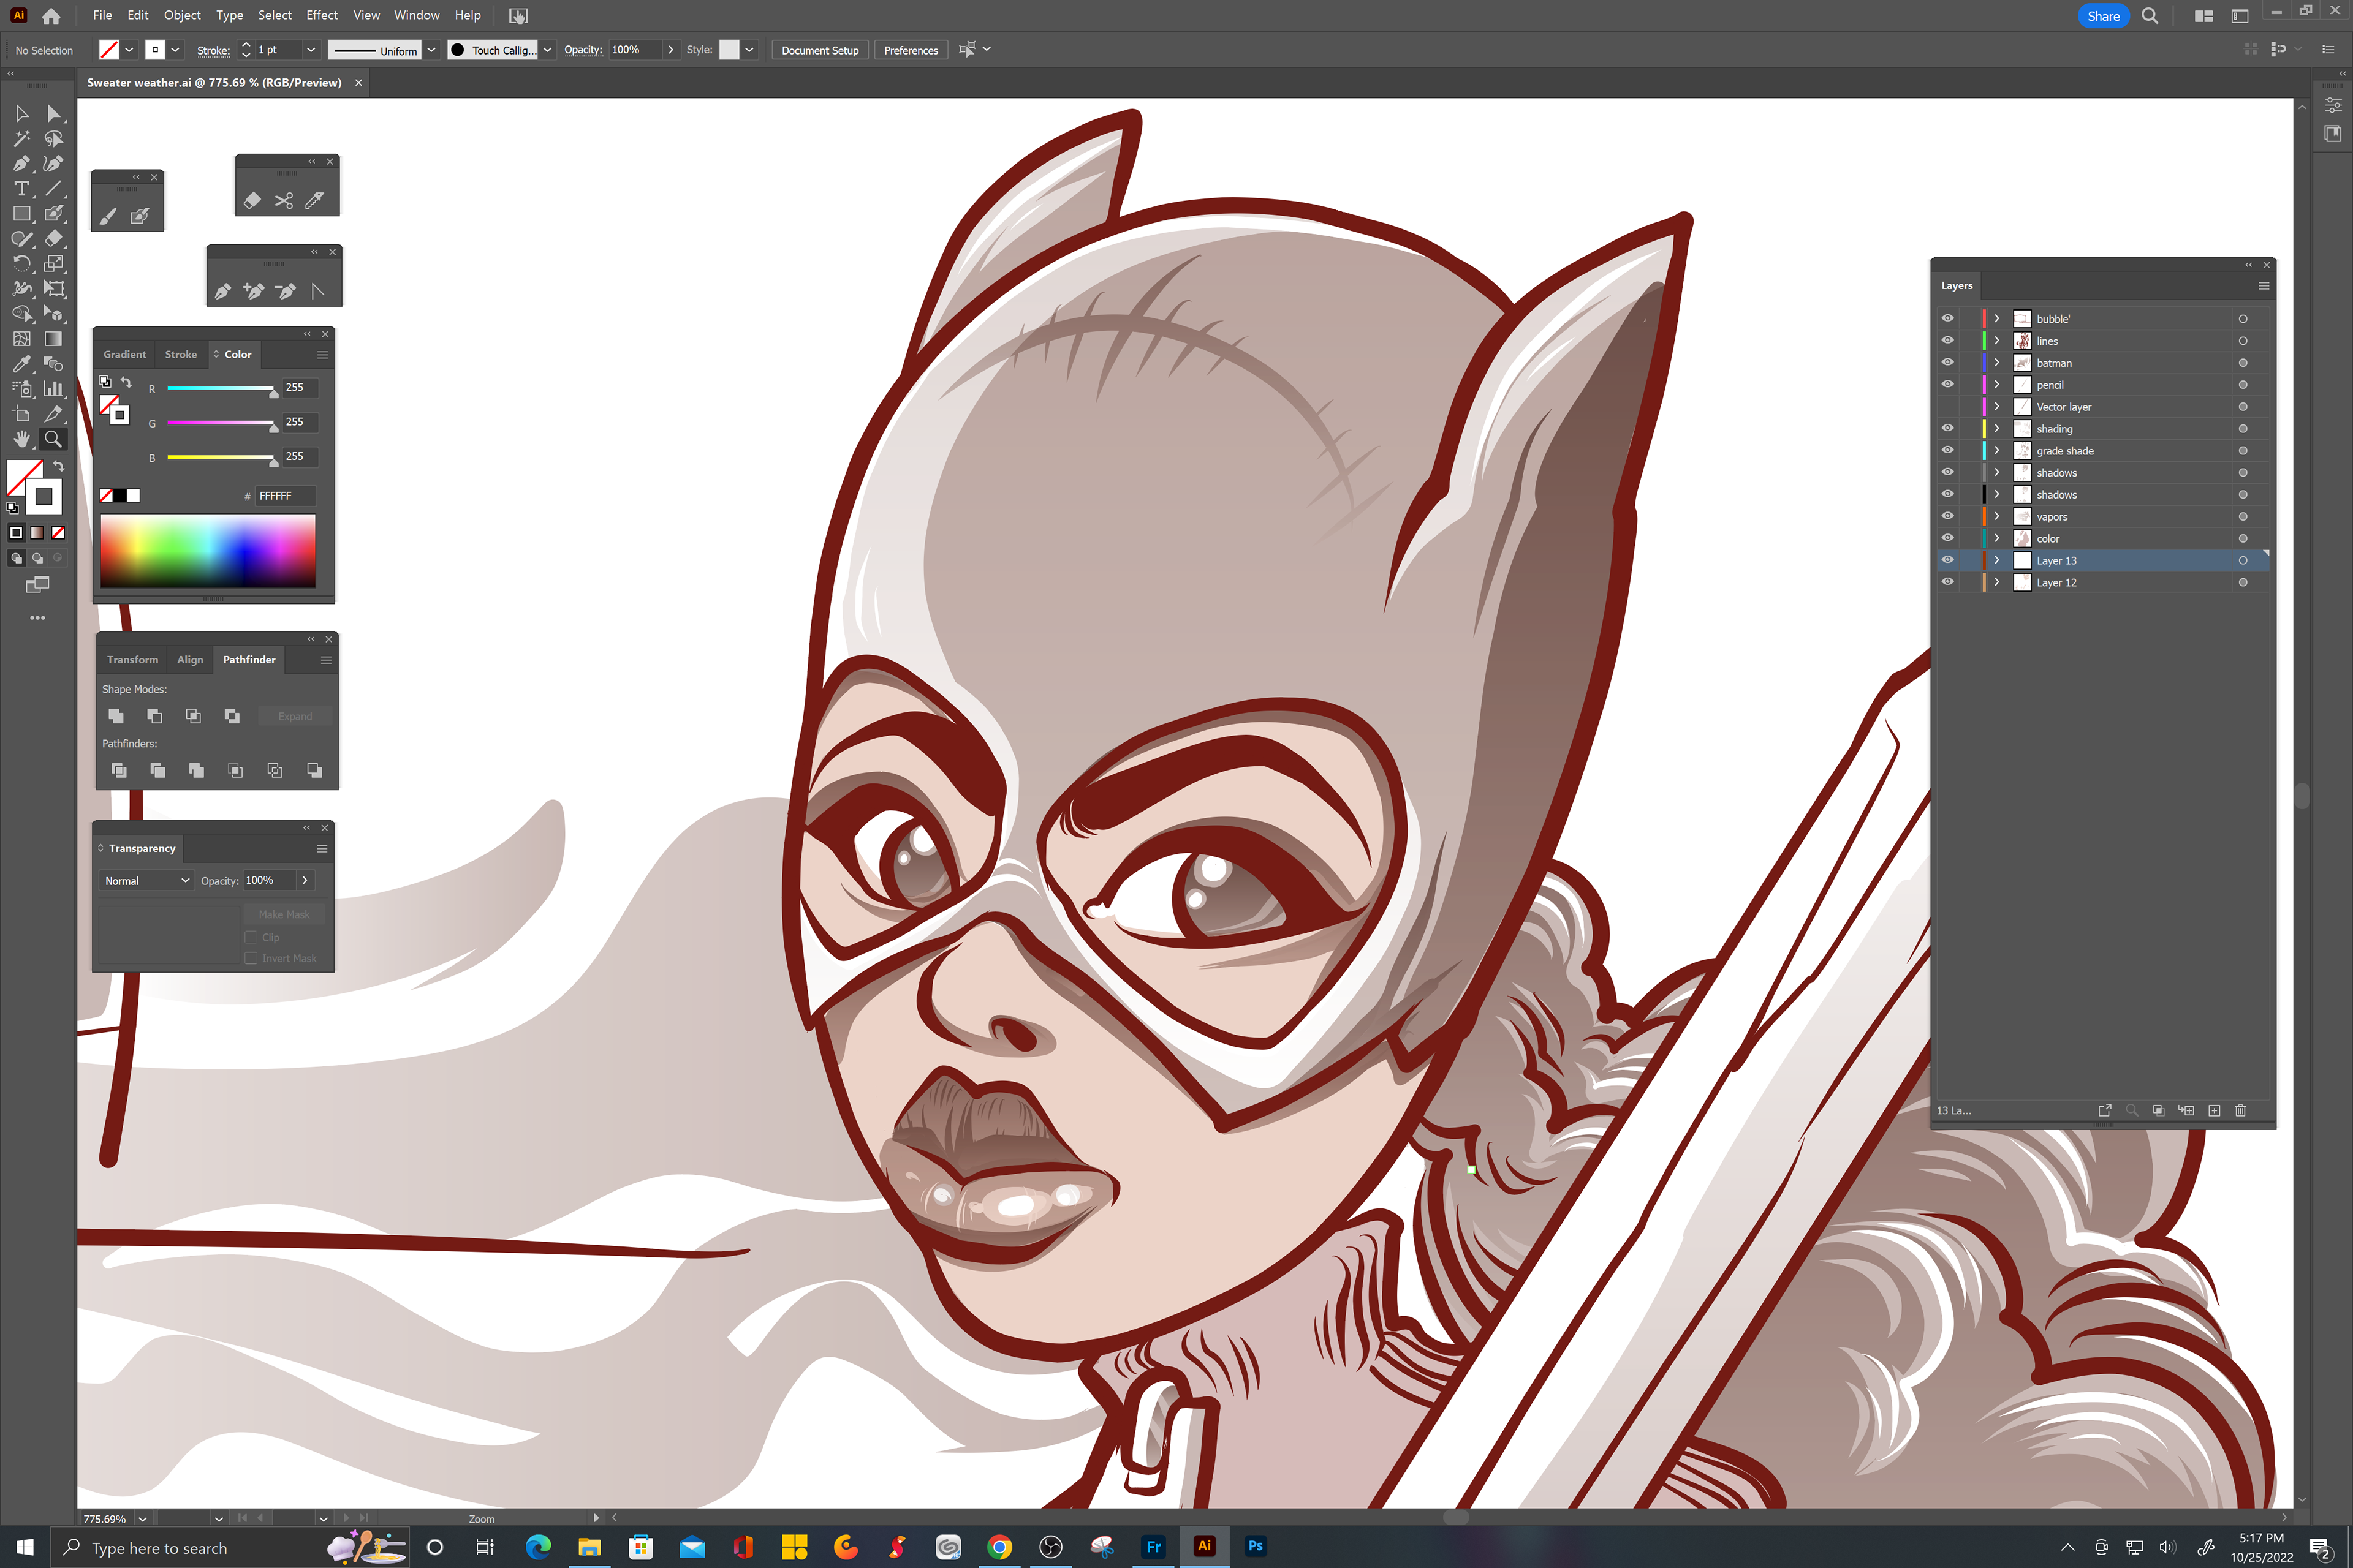Viewport: 2353px width, 1568px height.
Task: Select the Scale tool
Action: click(53, 264)
